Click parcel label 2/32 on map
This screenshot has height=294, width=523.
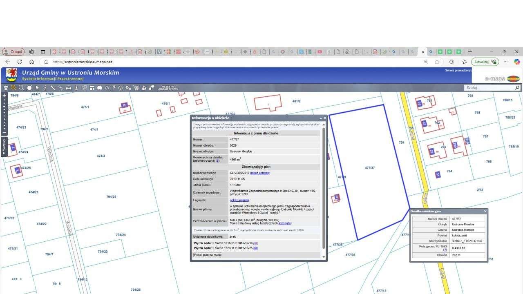click(x=480, y=190)
